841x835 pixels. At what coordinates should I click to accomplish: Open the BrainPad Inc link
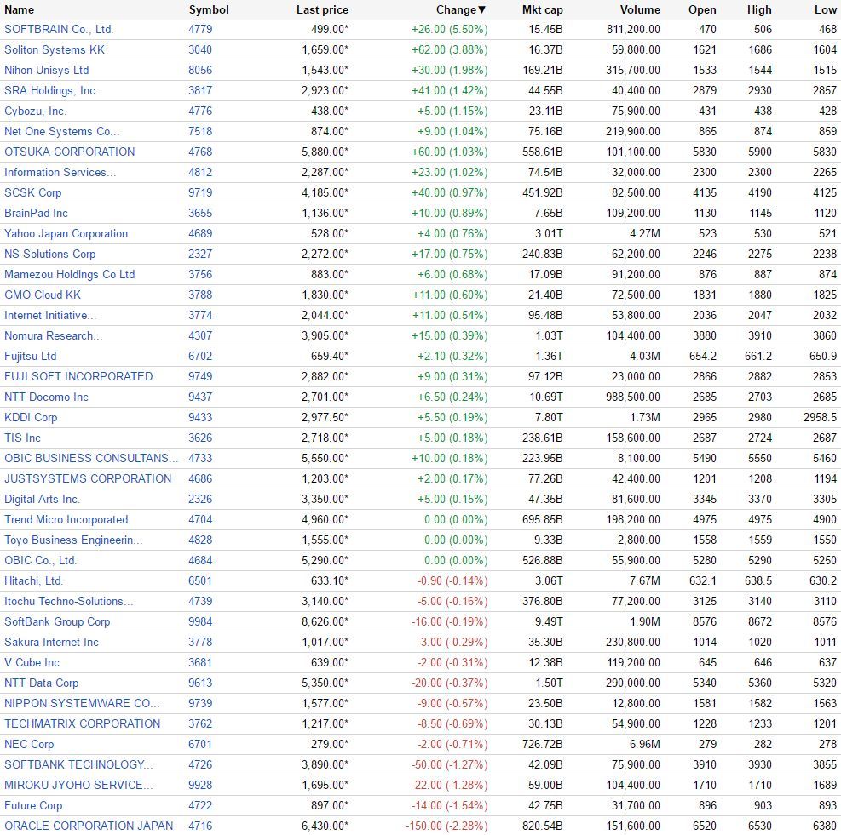tap(36, 213)
